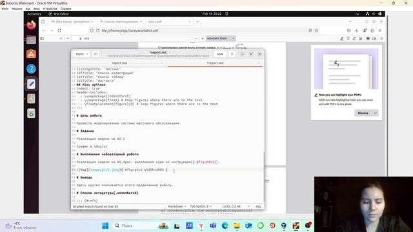Reload the page in Firefox
The width and height of the screenshot is (413, 232).
[x=59, y=30]
